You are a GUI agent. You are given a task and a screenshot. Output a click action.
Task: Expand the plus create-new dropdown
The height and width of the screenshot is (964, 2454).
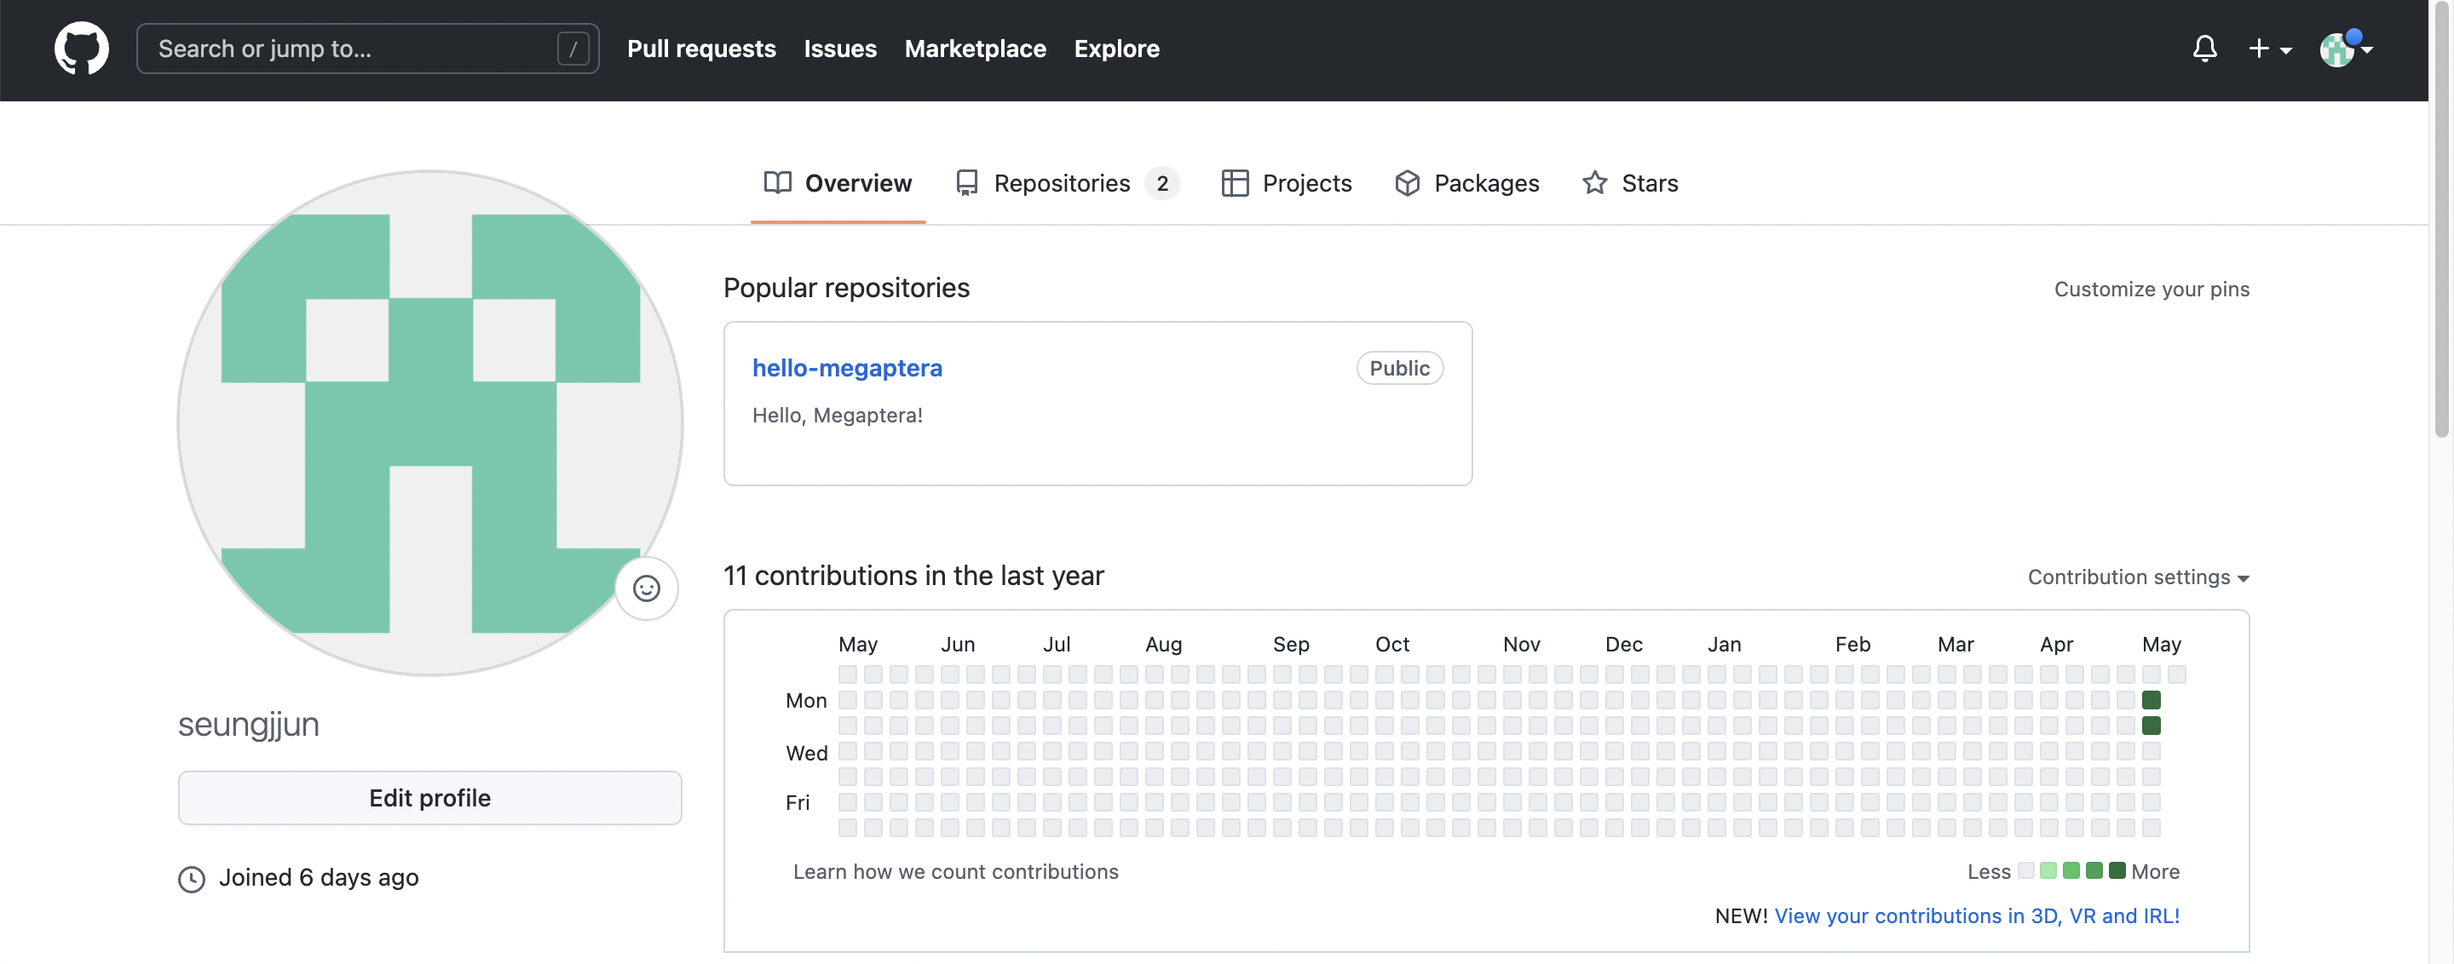click(2269, 49)
